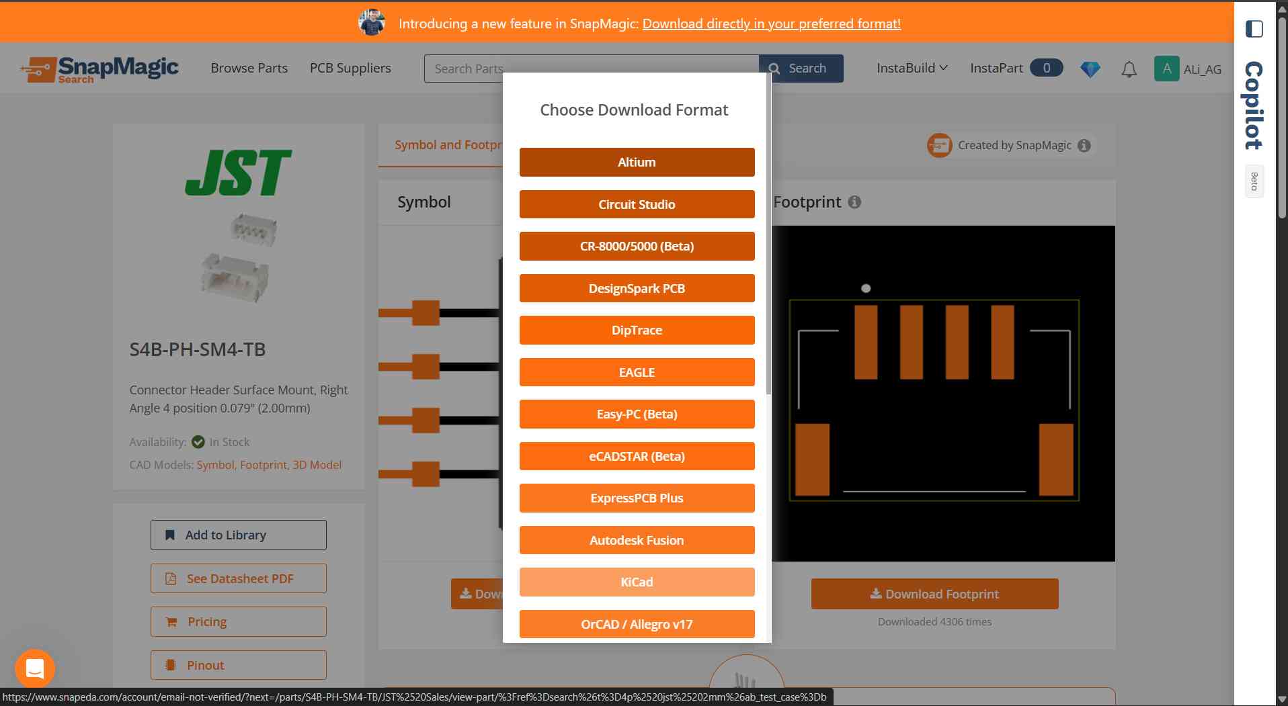Click the Footprint info icon
1288x706 pixels.
click(x=854, y=202)
